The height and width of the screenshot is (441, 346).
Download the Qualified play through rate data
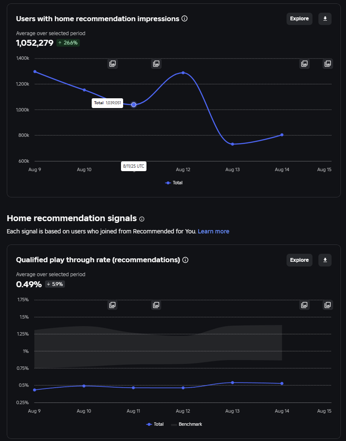point(325,260)
